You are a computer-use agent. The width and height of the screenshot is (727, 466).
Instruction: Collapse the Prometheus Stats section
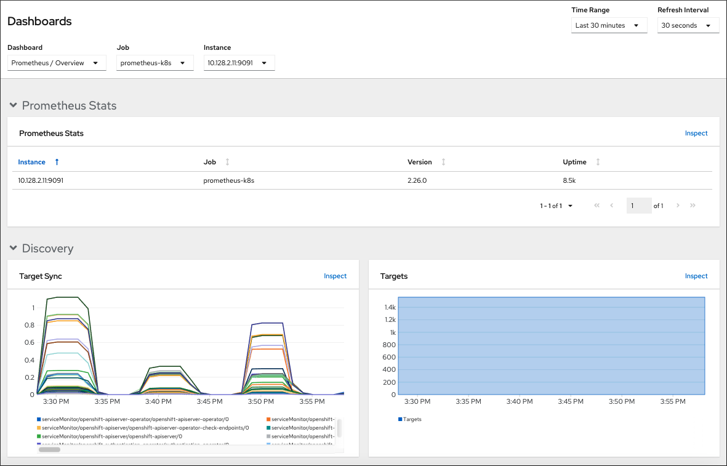tap(14, 106)
